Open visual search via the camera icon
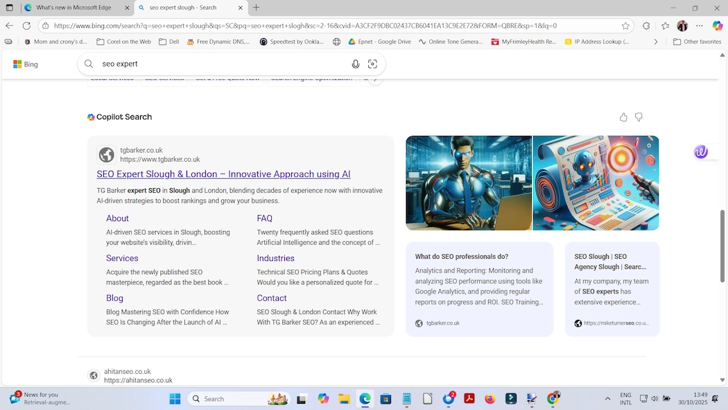Screen dimensions: 728x410 pos(373,64)
